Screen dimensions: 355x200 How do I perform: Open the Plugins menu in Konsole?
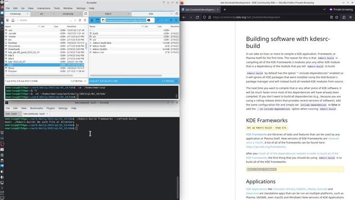pyautogui.click(x=50, y=108)
